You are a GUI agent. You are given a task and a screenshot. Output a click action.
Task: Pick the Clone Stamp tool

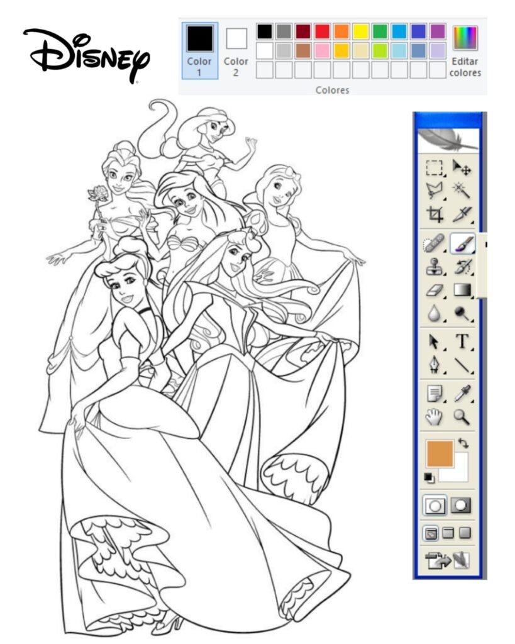tap(434, 267)
